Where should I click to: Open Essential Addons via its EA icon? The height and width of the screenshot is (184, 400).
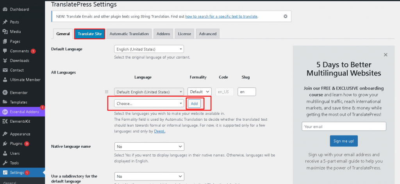[x=5, y=112]
